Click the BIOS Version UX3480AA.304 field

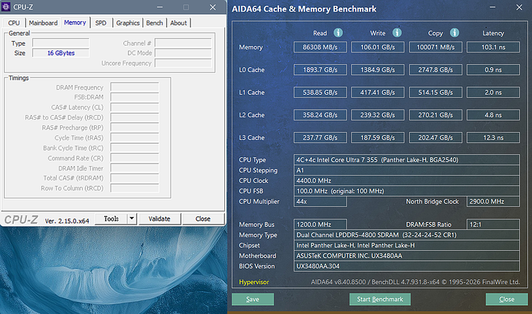407,266
